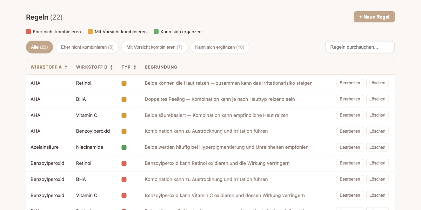
Task: Click the 'Regeln (22)' heading
Action: pos(44,17)
